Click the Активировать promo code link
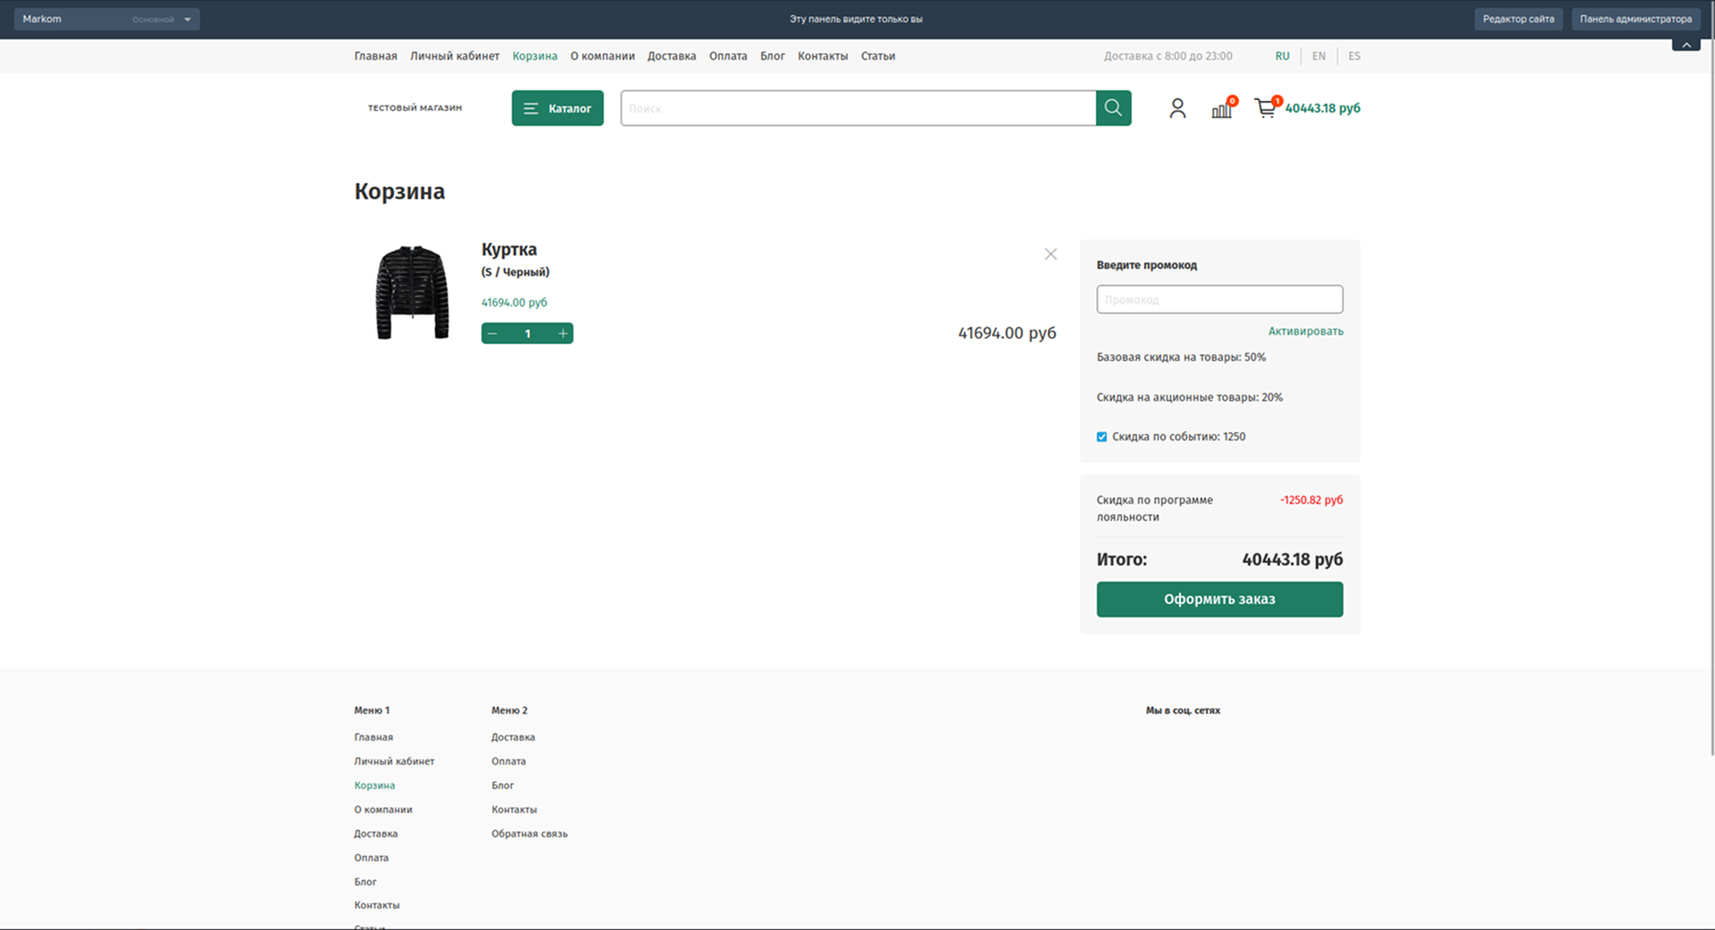 point(1305,331)
